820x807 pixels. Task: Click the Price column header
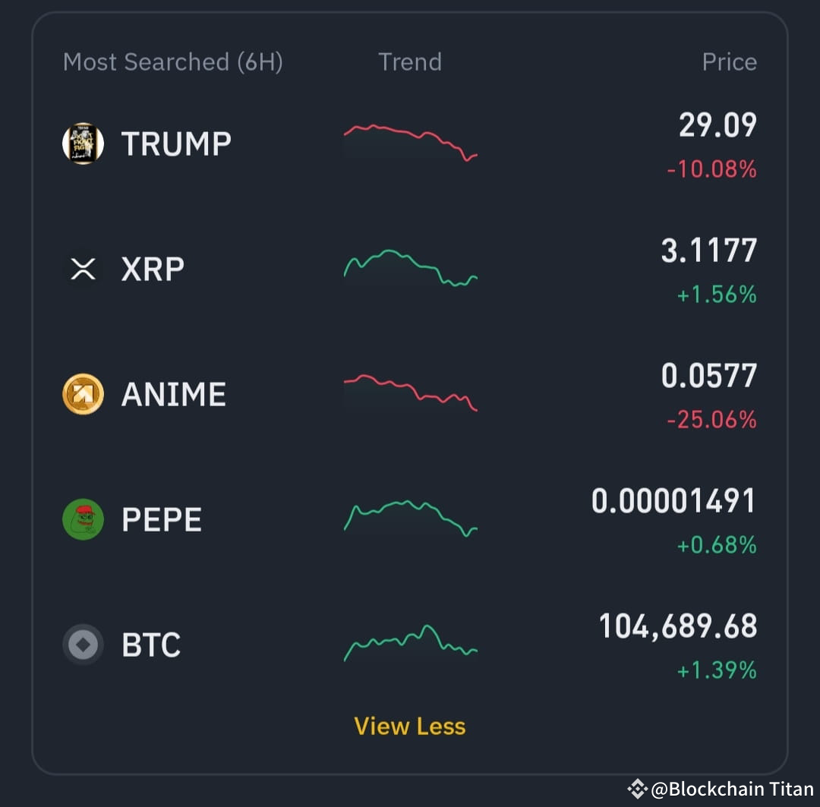click(x=730, y=62)
